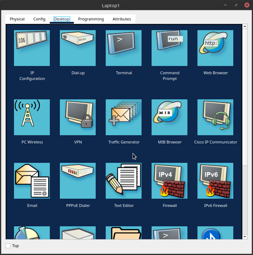Start Cisco IP Communicator

(x=215, y=117)
